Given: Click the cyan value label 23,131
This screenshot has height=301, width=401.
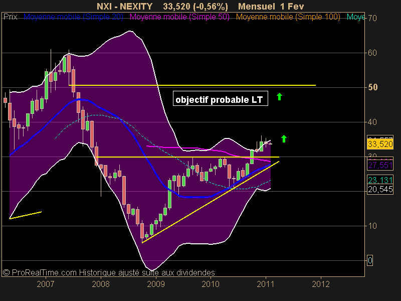Looking at the screenshot, I should (x=380, y=180).
